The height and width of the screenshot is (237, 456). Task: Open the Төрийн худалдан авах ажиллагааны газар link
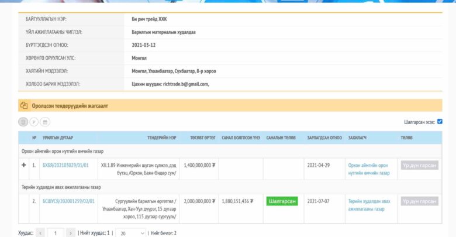tap(369, 204)
